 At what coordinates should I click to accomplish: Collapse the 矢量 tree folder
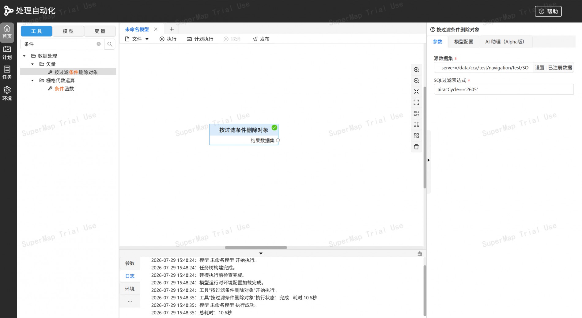[x=32, y=64]
